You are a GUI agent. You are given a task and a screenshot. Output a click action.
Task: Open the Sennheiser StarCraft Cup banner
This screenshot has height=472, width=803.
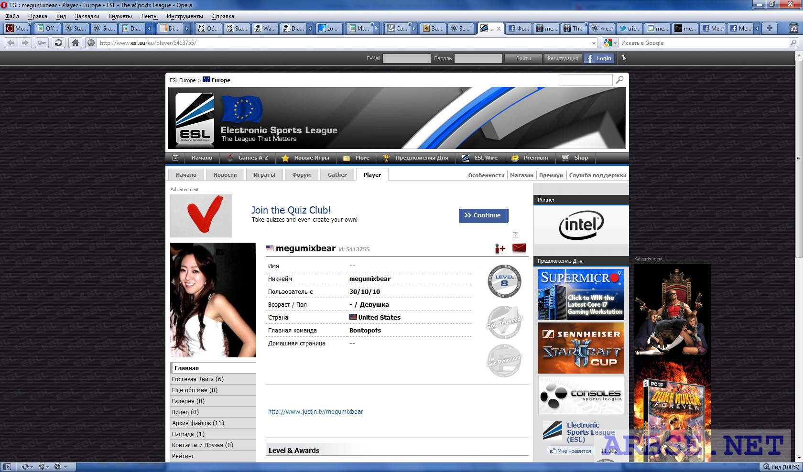point(581,348)
